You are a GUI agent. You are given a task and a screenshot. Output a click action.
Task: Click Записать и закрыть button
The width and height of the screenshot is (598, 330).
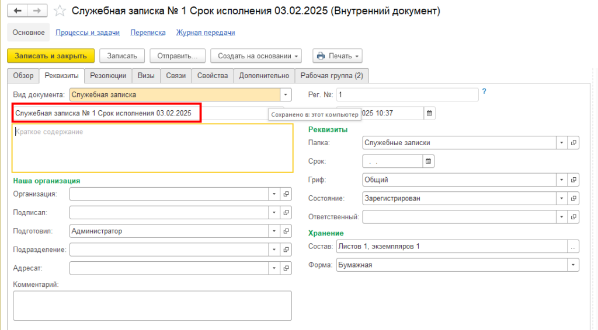click(x=51, y=56)
